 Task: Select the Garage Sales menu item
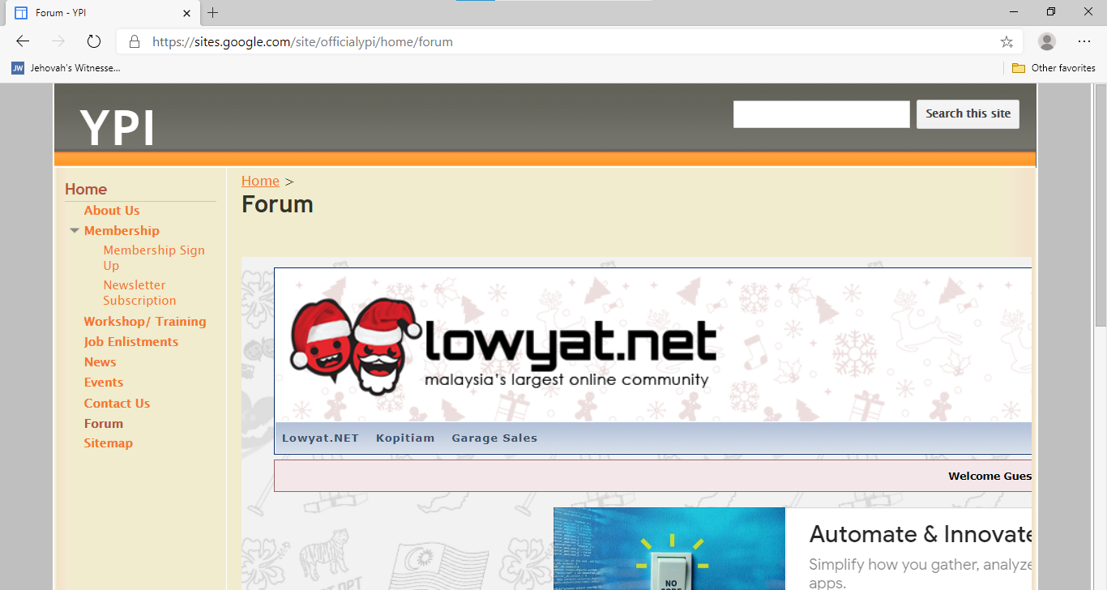click(494, 438)
